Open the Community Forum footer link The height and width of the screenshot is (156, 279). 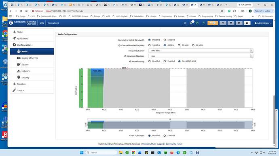pos(174,144)
